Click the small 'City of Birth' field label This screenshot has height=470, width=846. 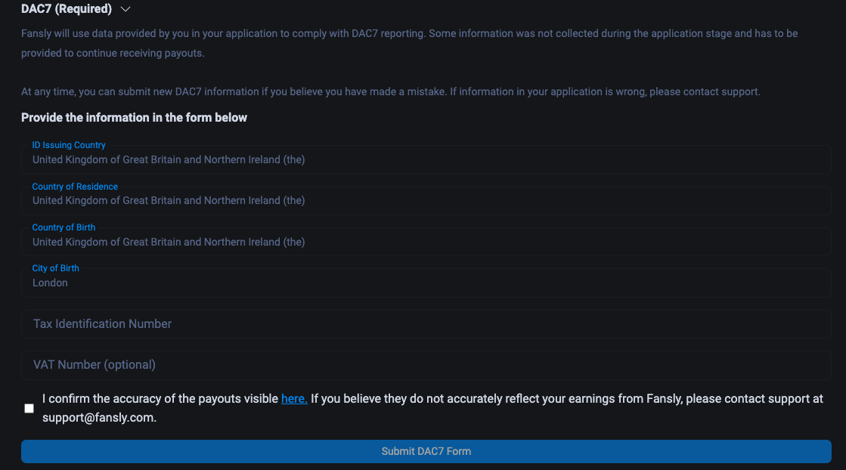coord(55,268)
